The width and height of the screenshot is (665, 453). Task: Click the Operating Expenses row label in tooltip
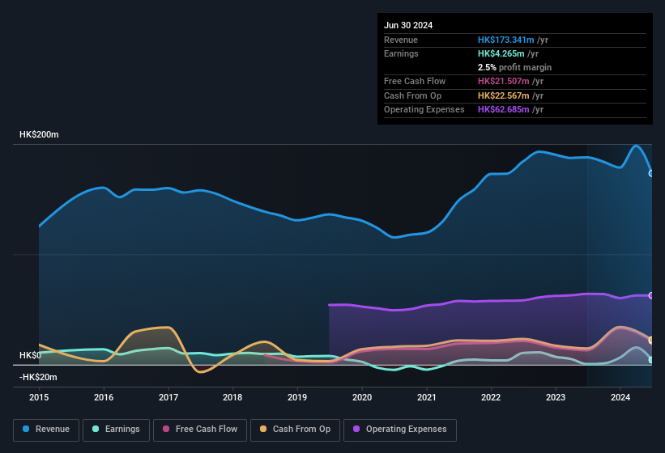[424, 110]
